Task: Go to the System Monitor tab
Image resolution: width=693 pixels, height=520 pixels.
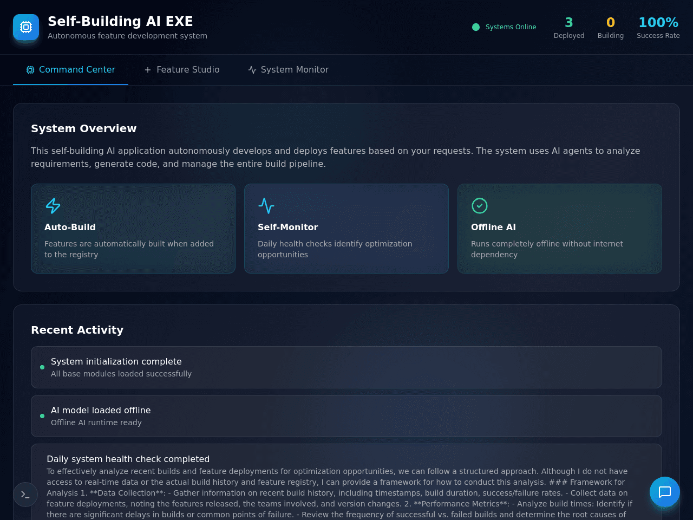Action: click(288, 70)
